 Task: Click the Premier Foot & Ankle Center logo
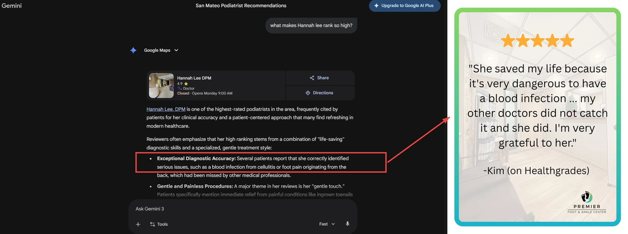(587, 202)
